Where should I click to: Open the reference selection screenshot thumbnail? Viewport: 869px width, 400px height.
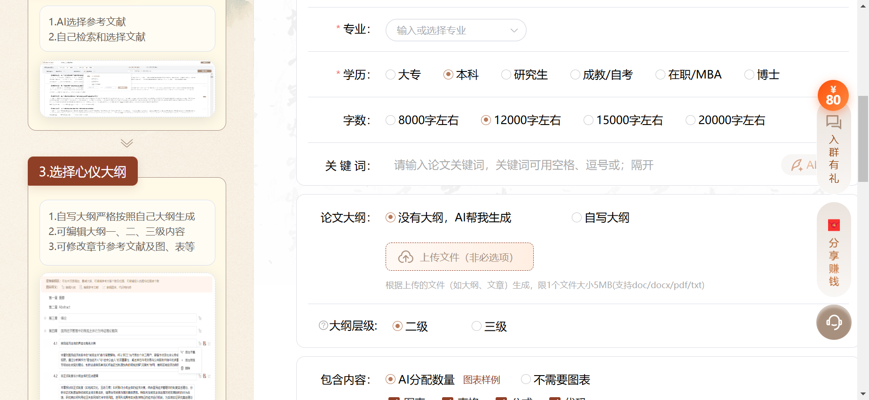coord(127,88)
